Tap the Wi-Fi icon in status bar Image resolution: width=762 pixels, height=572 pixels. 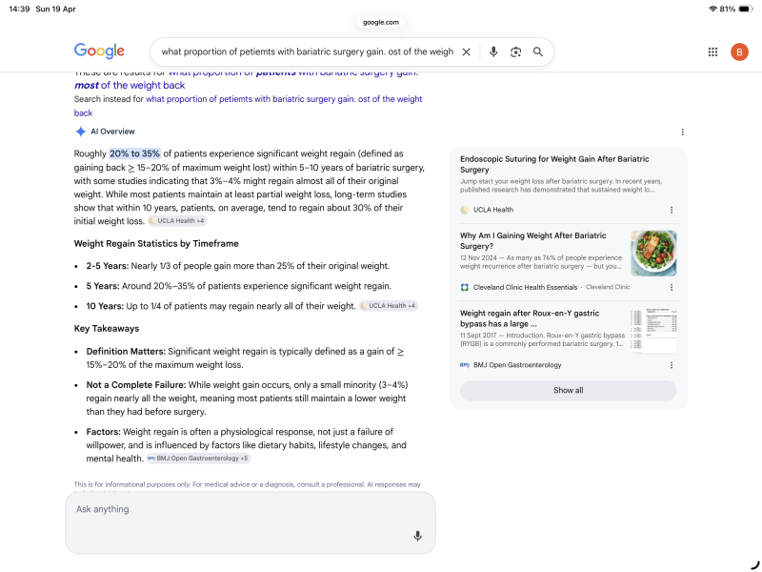tap(712, 9)
